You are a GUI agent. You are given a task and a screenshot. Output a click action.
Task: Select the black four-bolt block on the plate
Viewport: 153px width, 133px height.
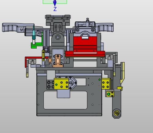tap(50, 85)
